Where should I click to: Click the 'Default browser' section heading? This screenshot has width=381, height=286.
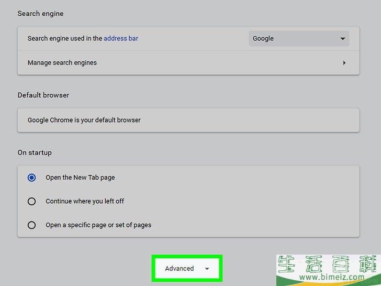click(x=43, y=95)
